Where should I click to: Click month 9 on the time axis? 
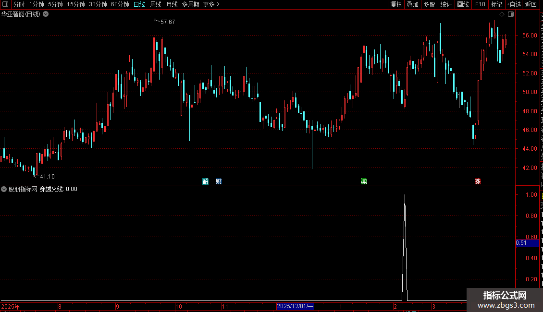click(117, 306)
